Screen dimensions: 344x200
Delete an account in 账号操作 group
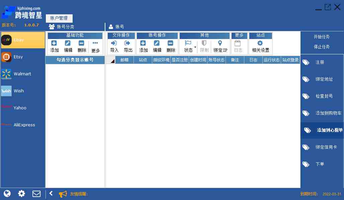tap(171, 46)
